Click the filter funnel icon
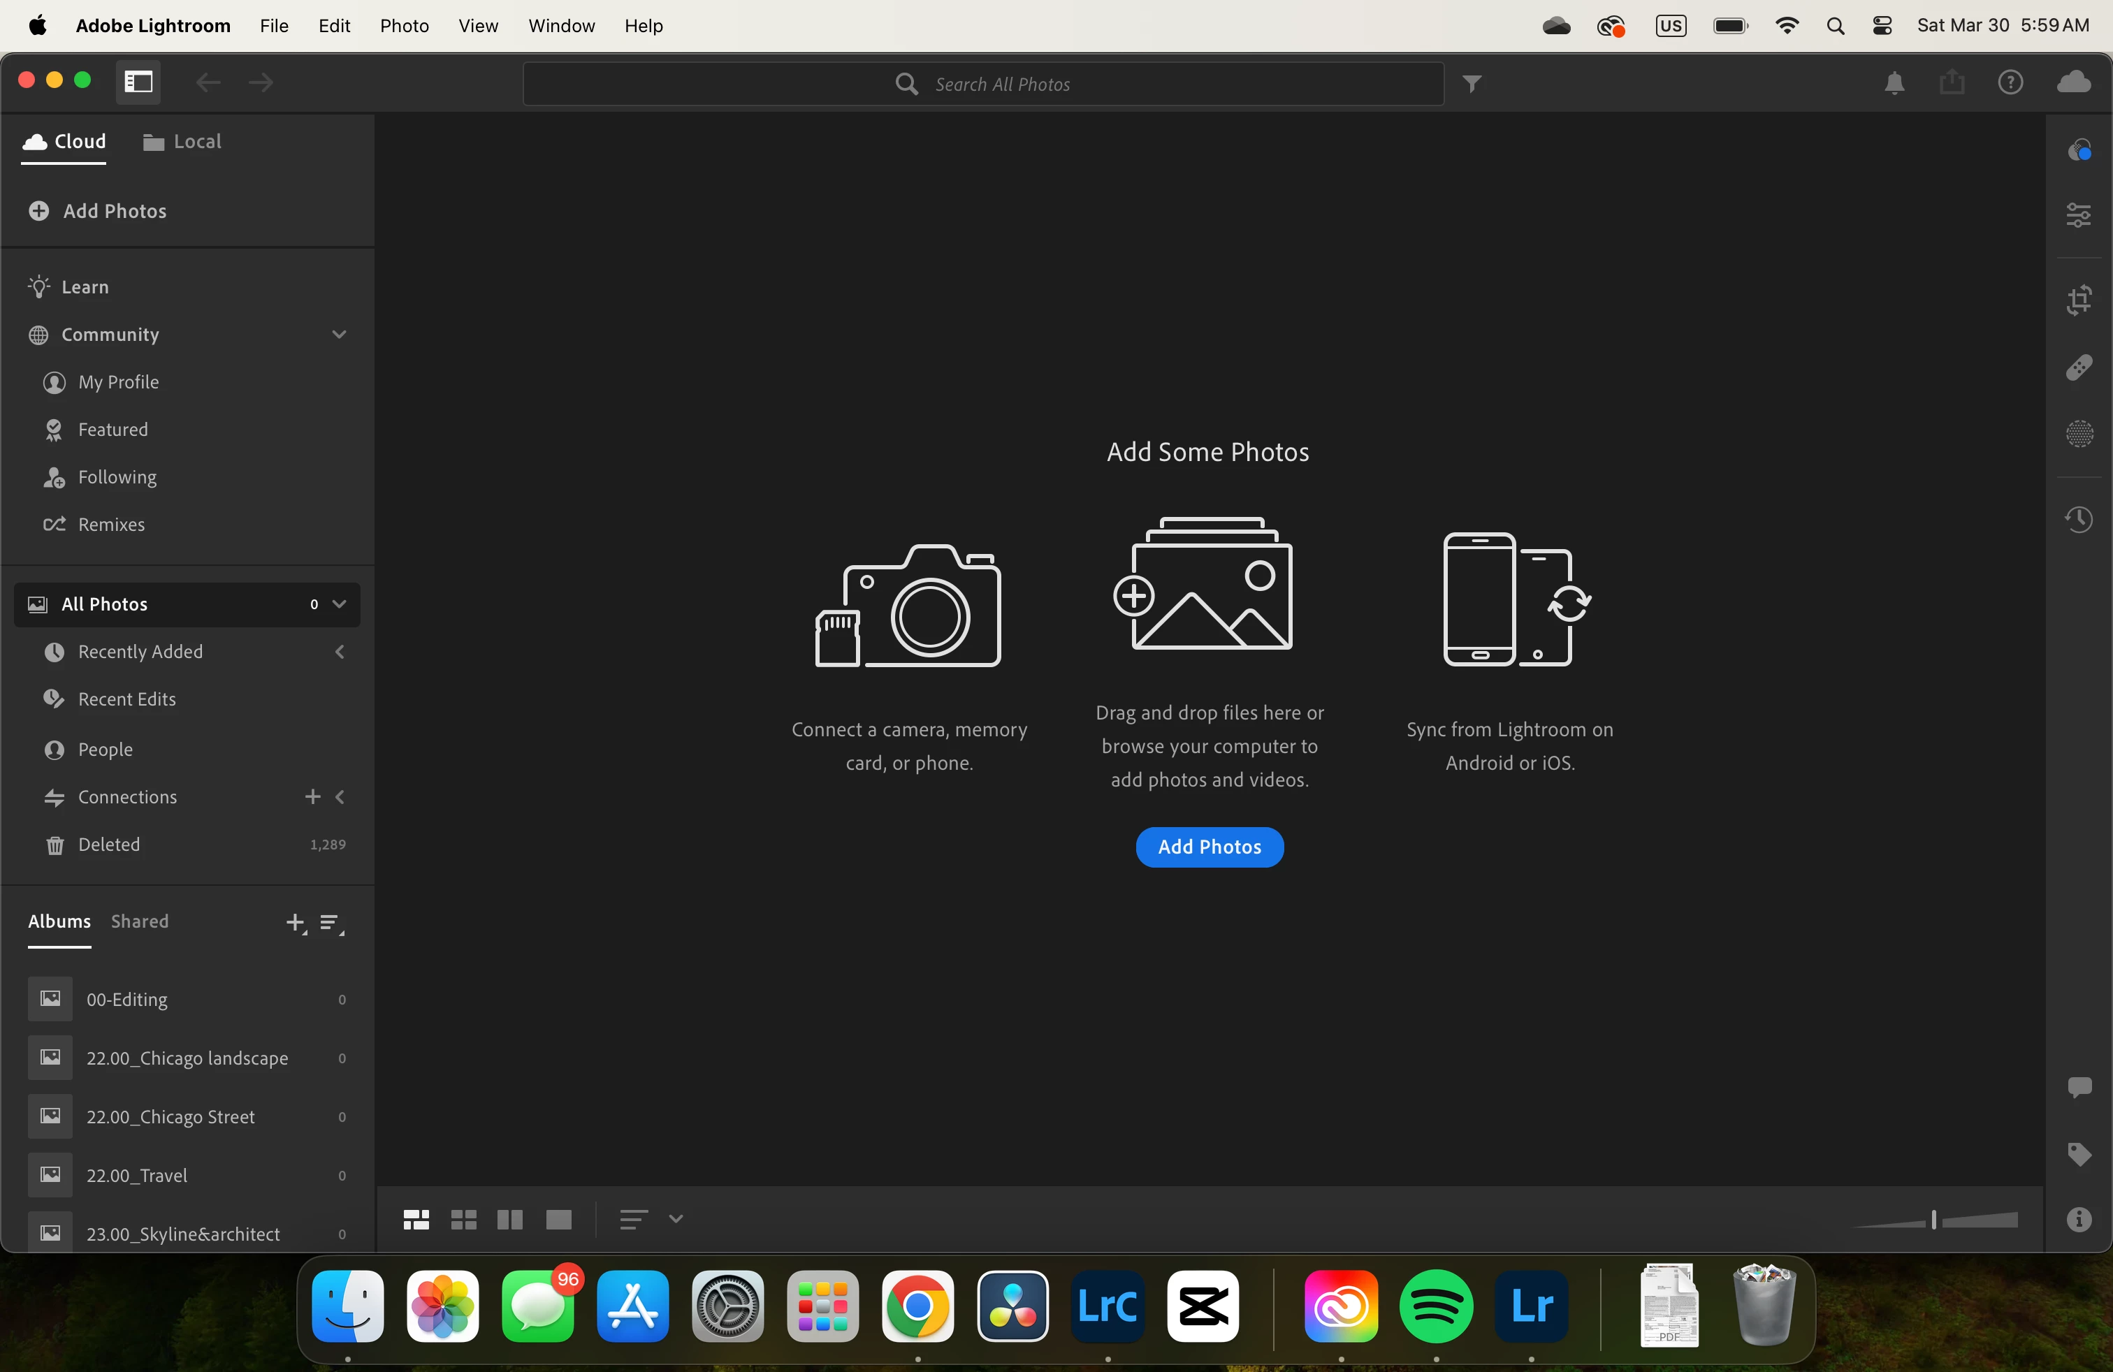Screen dimensions: 2113x1372 point(1472,85)
